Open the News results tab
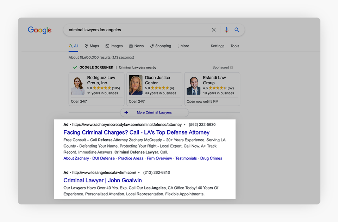The height and width of the screenshot is (222, 338). point(136,46)
